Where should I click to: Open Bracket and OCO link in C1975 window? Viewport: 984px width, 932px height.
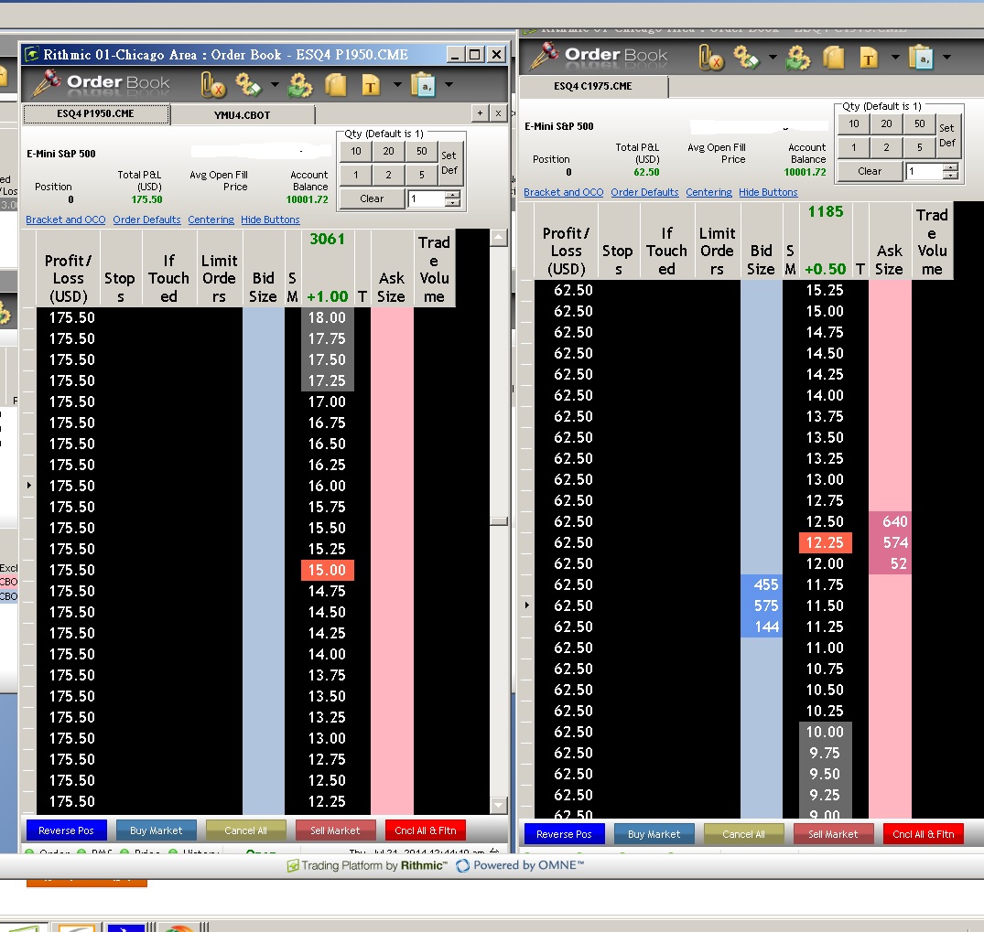pyautogui.click(x=564, y=192)
